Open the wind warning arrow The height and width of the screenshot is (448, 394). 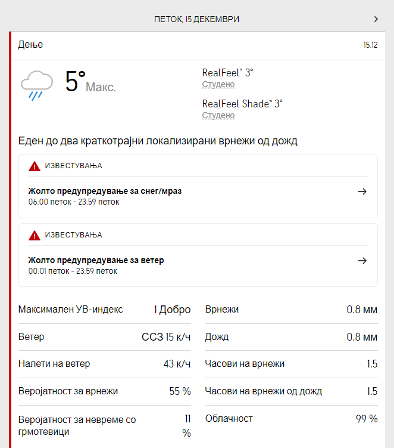[x=362, y=261]
